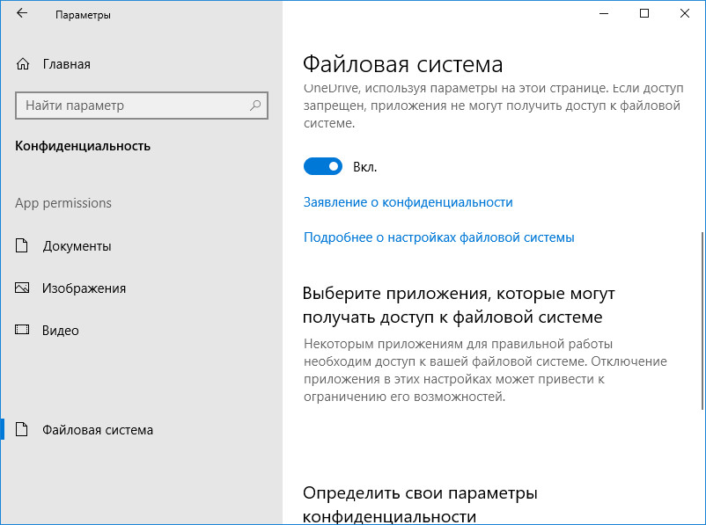Minimize the Параметры window
706x525 pixels.
(x=604, y=13)
